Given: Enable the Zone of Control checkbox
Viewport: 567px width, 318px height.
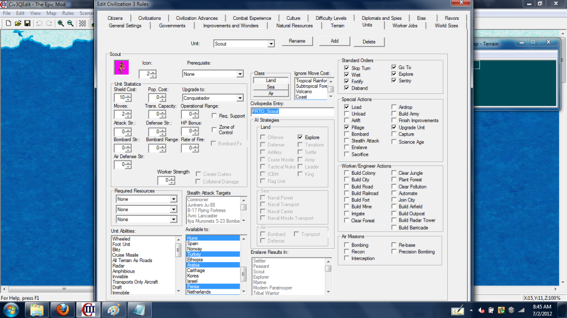Looking at the screenshot, I should click(x=214, y=129).
